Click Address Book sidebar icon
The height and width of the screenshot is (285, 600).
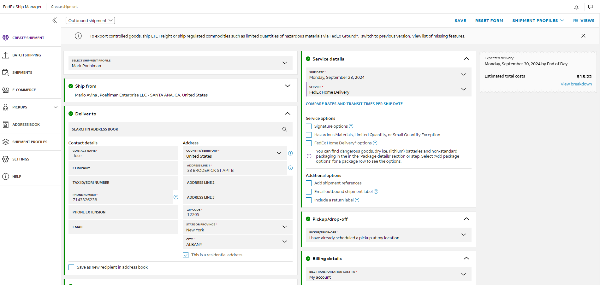click(6, 125)
